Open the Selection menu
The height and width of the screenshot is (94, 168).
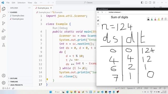click(22, 3)
